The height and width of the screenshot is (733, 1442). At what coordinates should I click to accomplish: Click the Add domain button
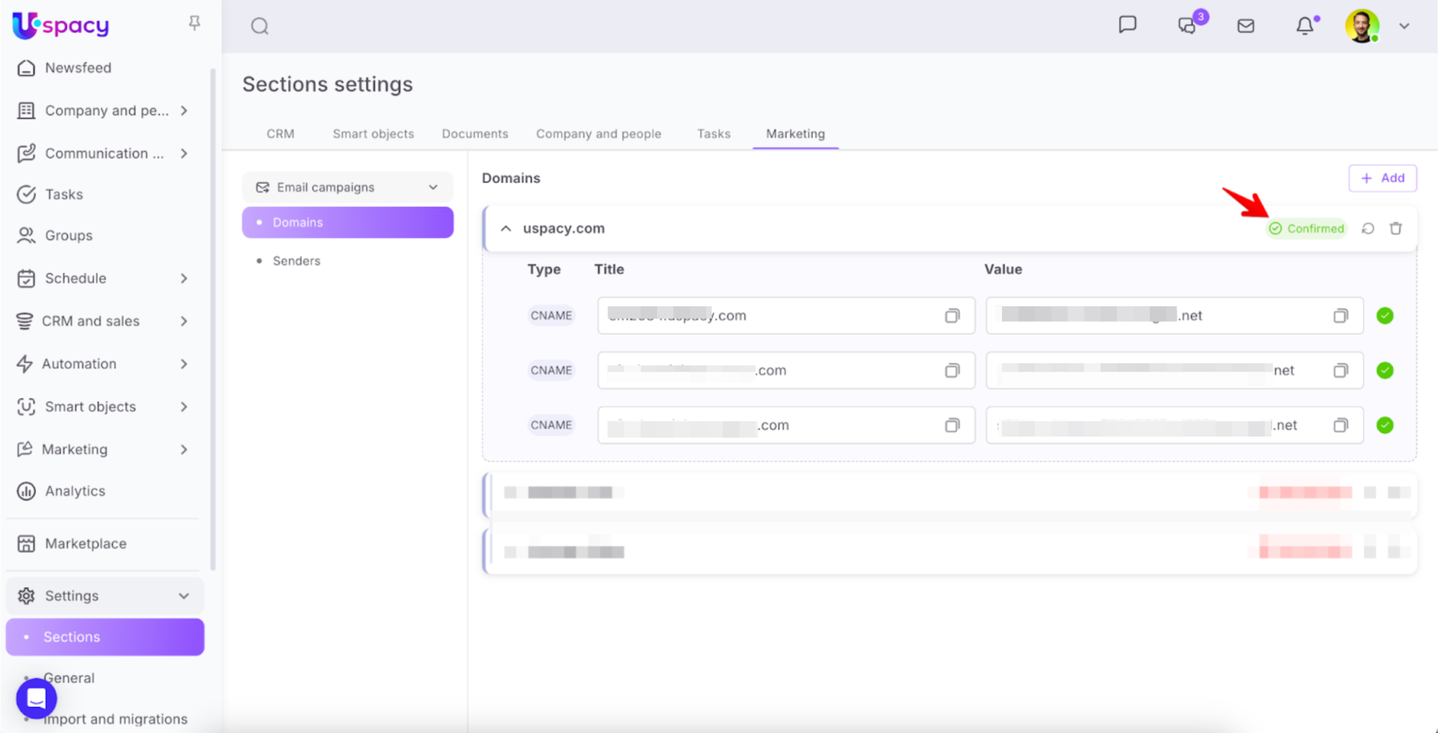[x=1382, y=178]
